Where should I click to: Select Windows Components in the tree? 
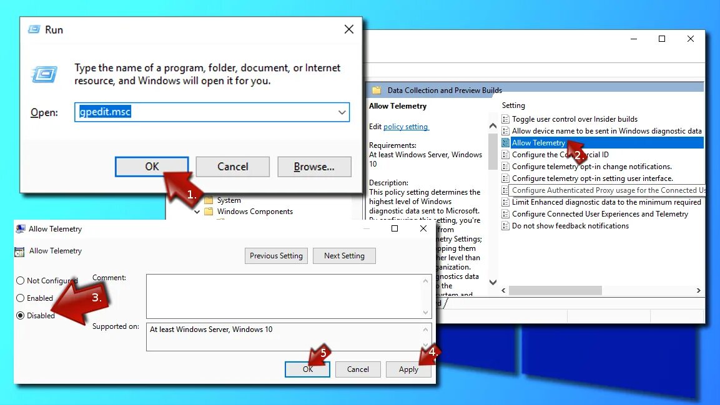pyautogui.click(x=255, y=212)
